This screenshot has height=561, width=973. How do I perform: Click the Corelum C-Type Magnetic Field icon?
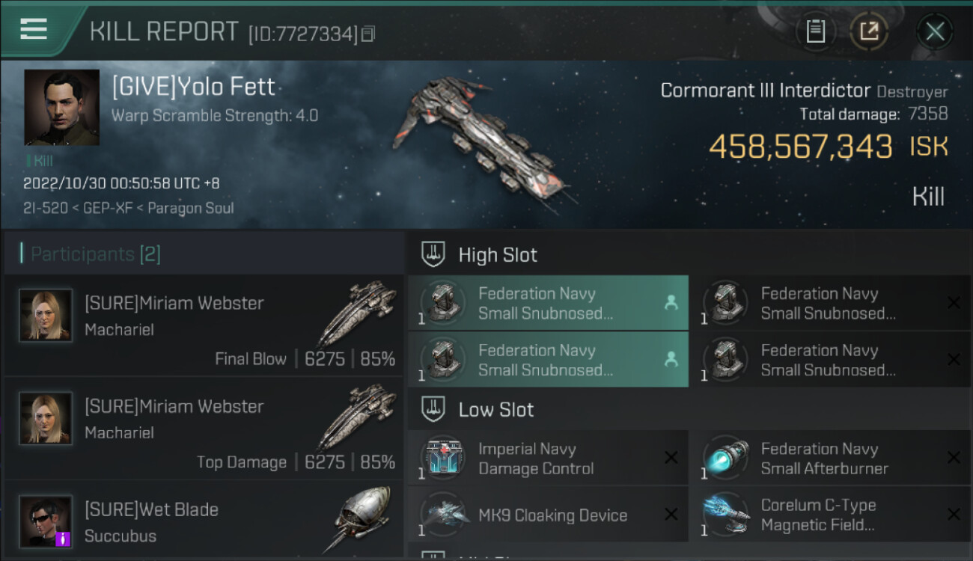[726, 515]
